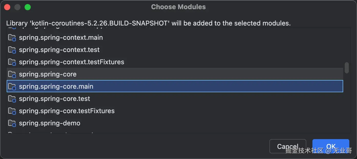This screenshot has height=159, width=357.
Task: Click the green zoom window button
Action: tap(28, 7)
